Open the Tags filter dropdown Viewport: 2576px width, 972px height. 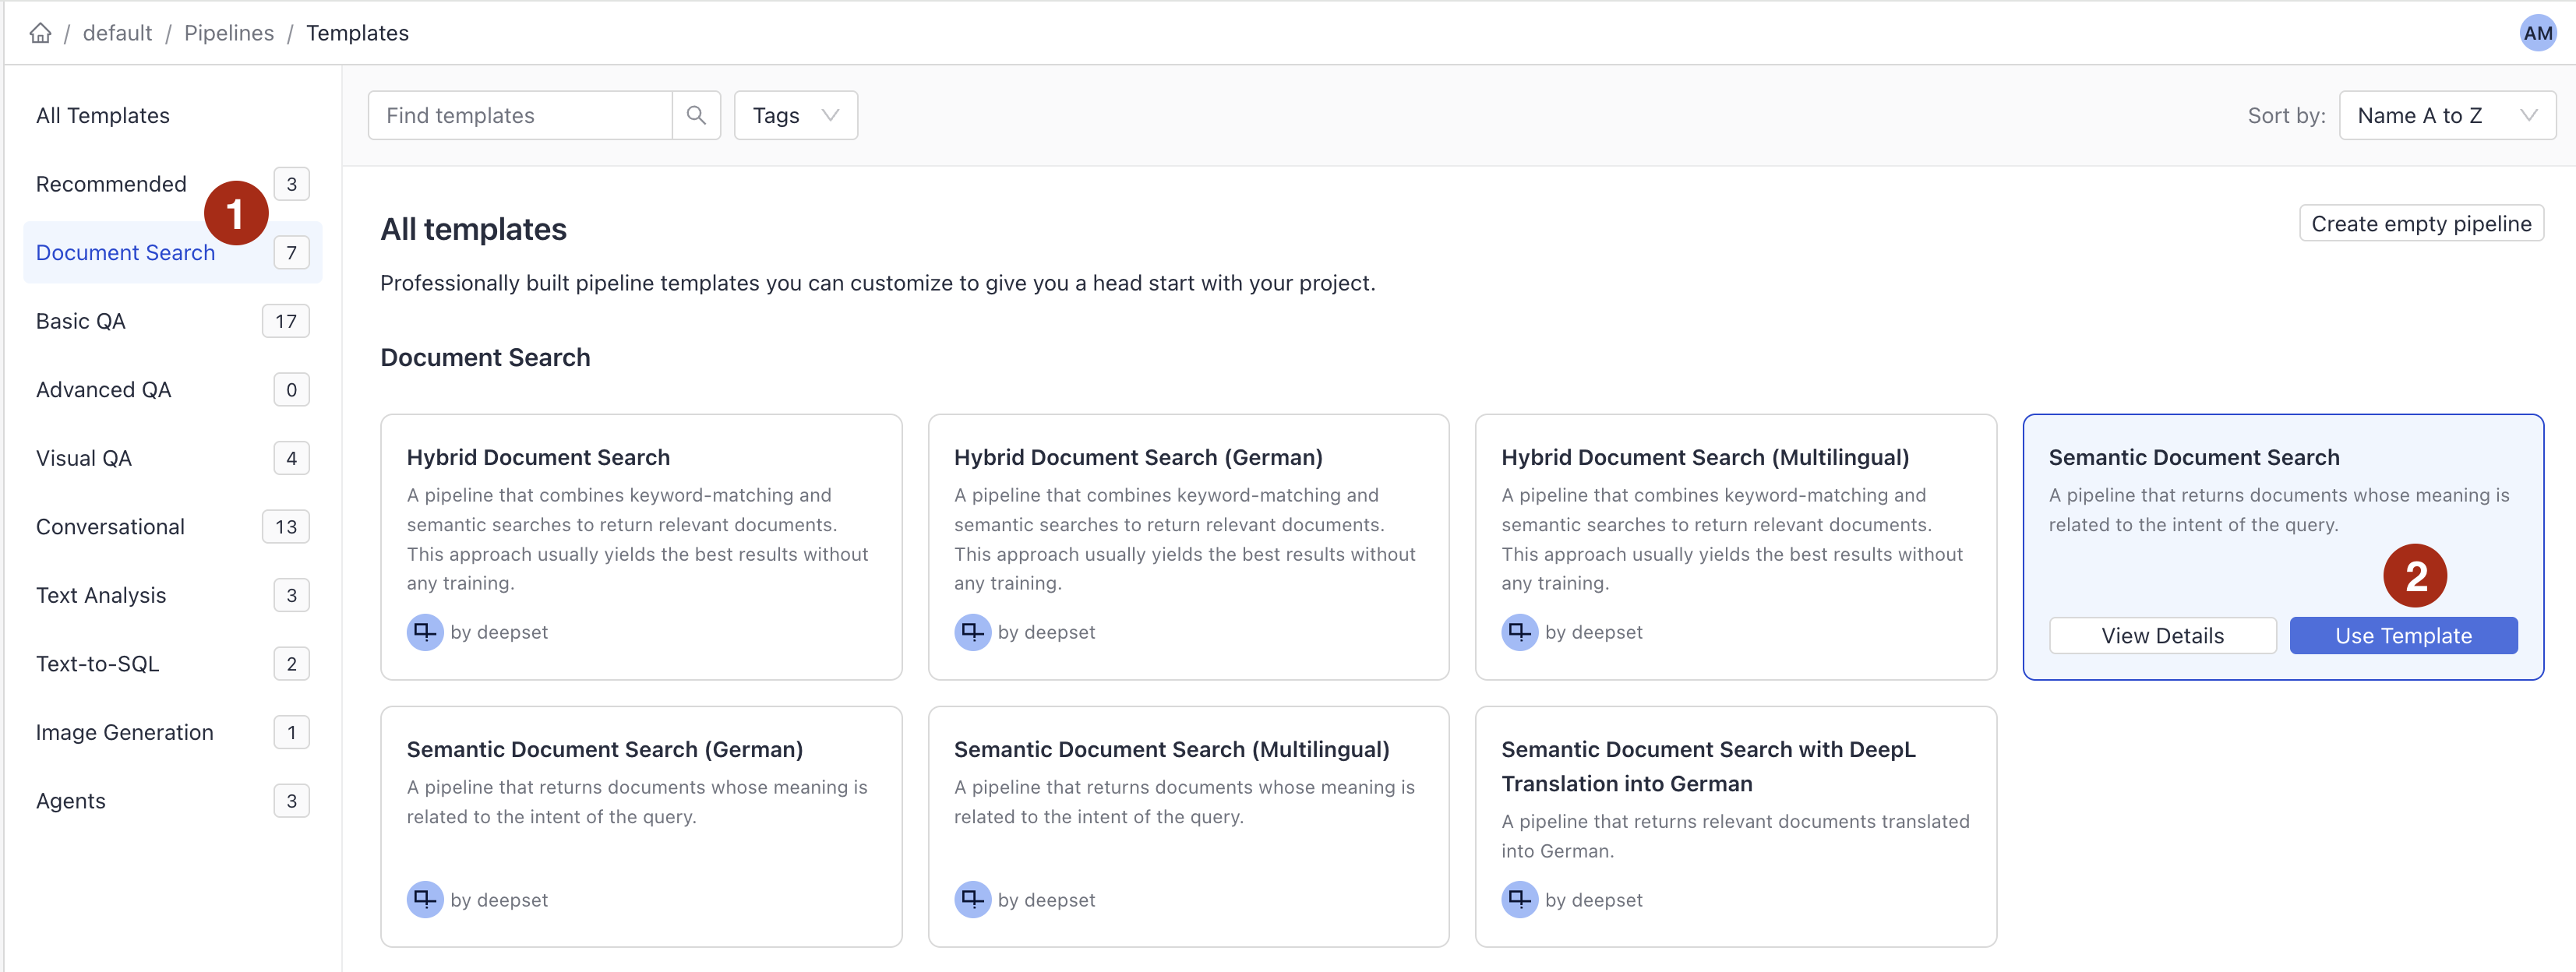(x=795, y=115)
